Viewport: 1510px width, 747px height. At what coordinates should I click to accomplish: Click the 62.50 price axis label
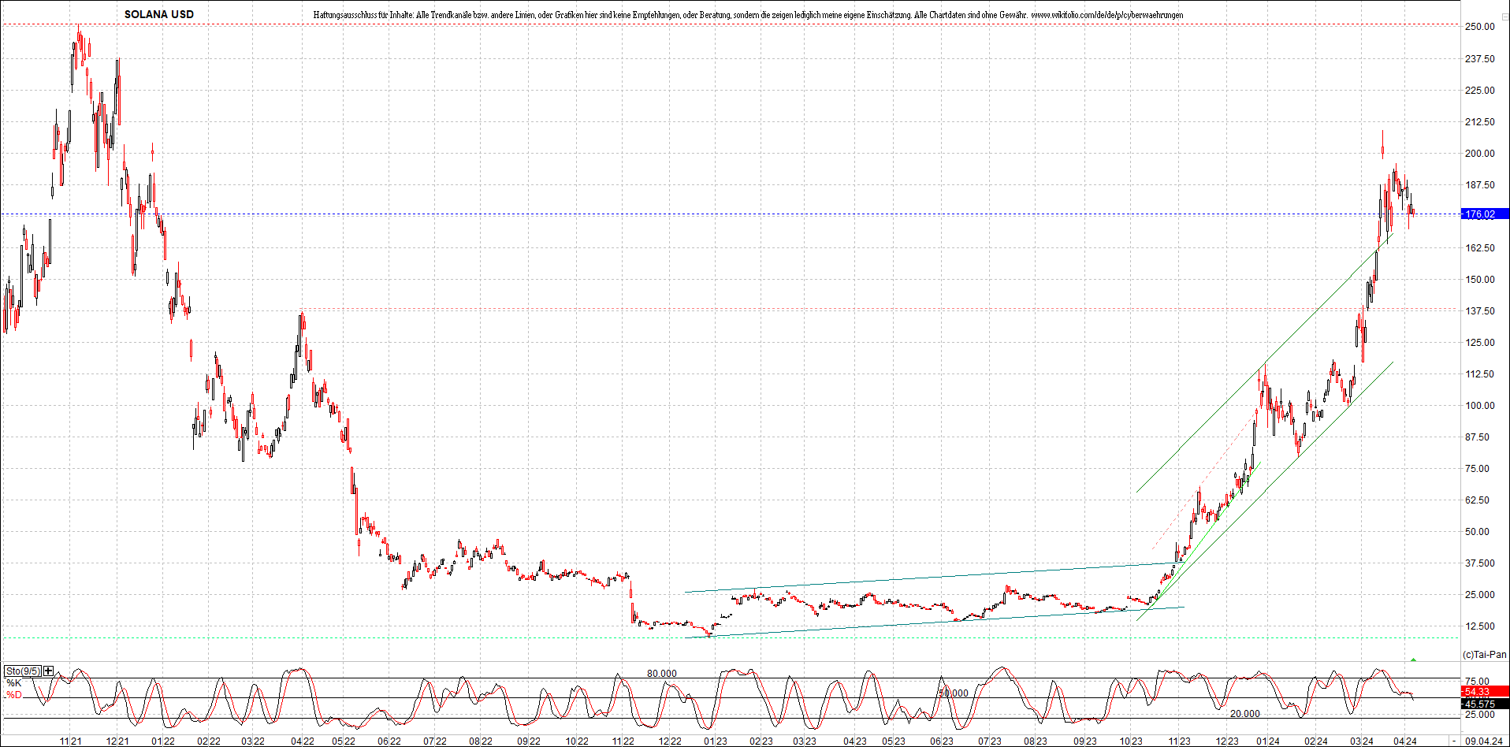(1477, 500)
